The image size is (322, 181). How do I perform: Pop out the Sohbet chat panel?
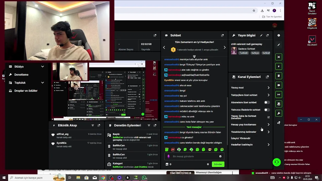(x=222, y=35)
